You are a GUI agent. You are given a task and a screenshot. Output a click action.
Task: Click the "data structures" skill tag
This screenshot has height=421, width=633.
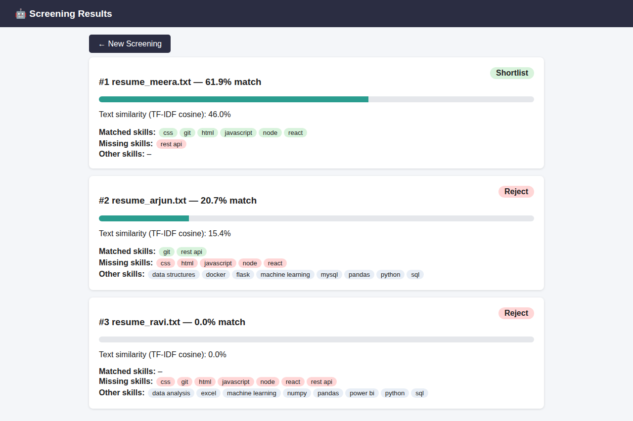[x=174, y=274]
